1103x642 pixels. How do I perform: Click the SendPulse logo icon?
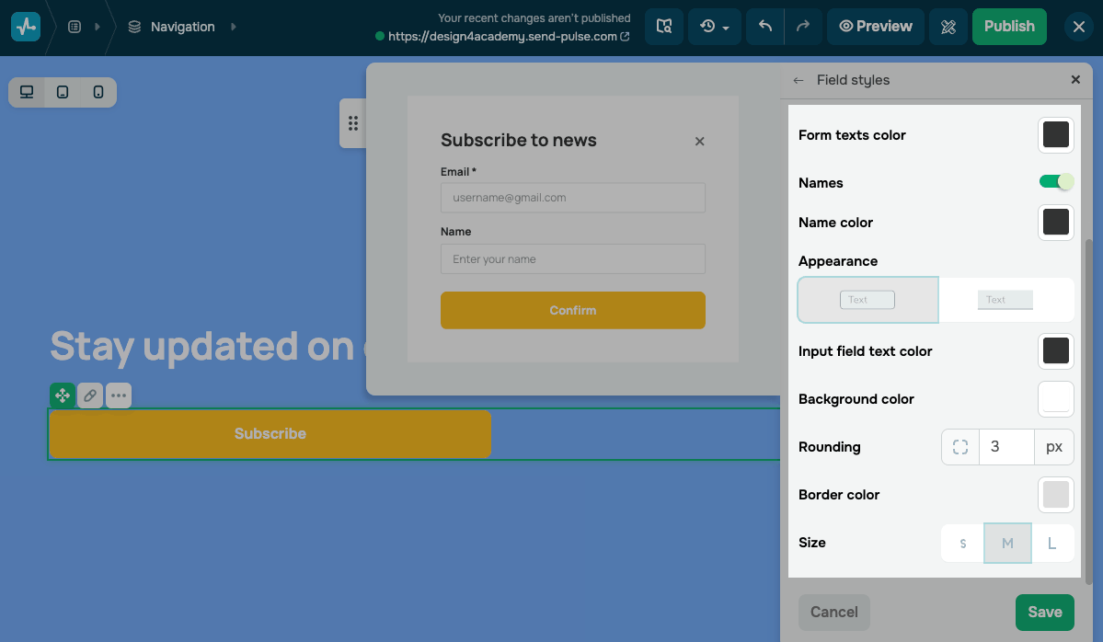26,27
